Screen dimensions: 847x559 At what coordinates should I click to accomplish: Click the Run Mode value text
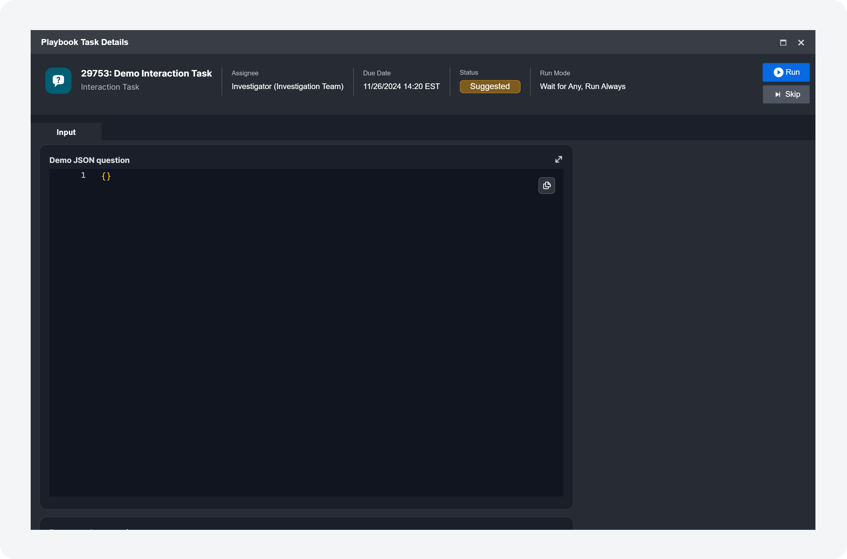582,86
